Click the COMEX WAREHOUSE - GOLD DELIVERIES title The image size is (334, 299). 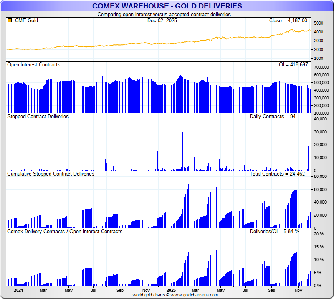pyautogui.click(x=167, y=6)
